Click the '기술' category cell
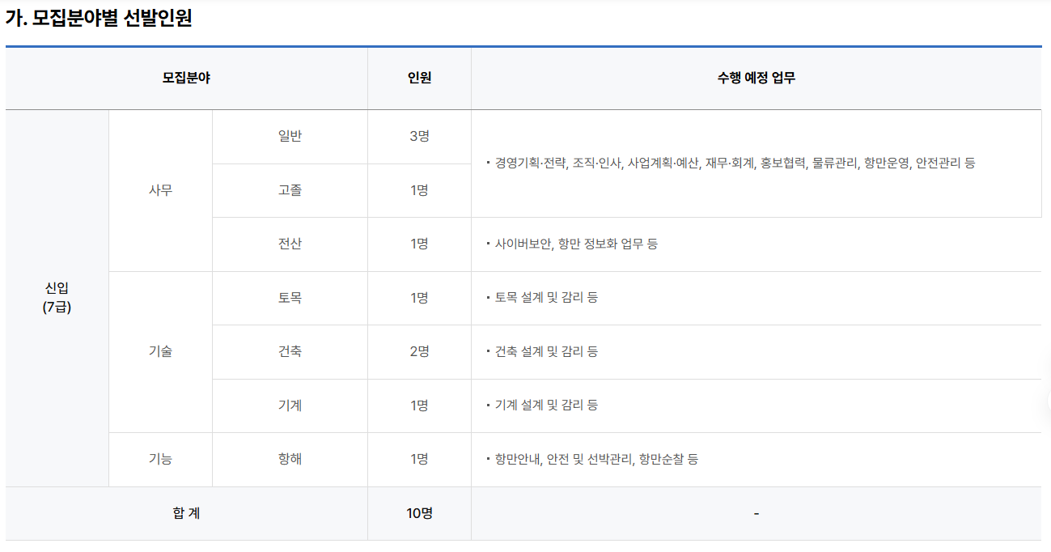 coord(160,351)
